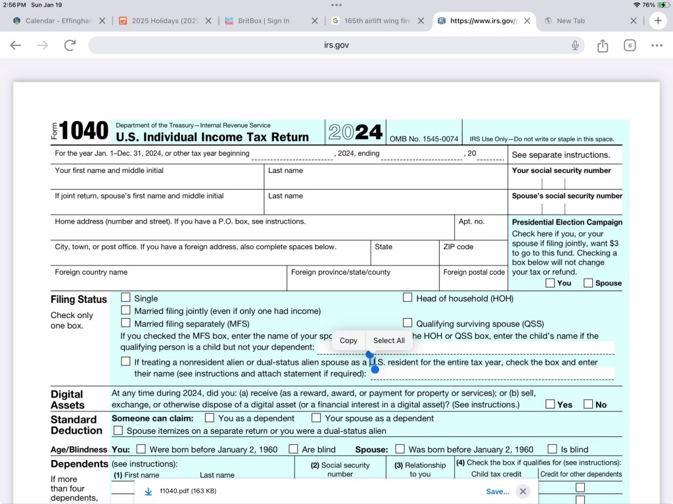This screenshot has height=504, width=673.
Task: Switch to the 2025 Holidays tab
Action: tap(161, 21)
